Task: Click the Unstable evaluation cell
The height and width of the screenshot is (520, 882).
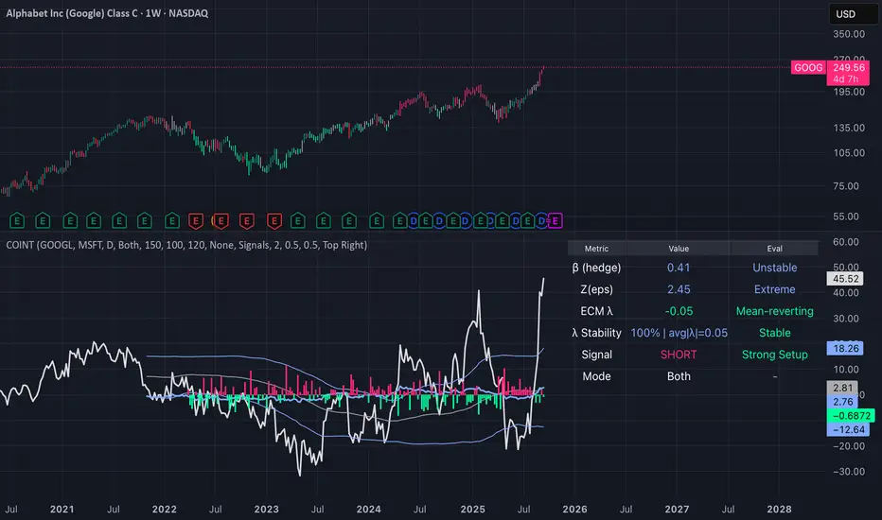Action: pos(774,268)
